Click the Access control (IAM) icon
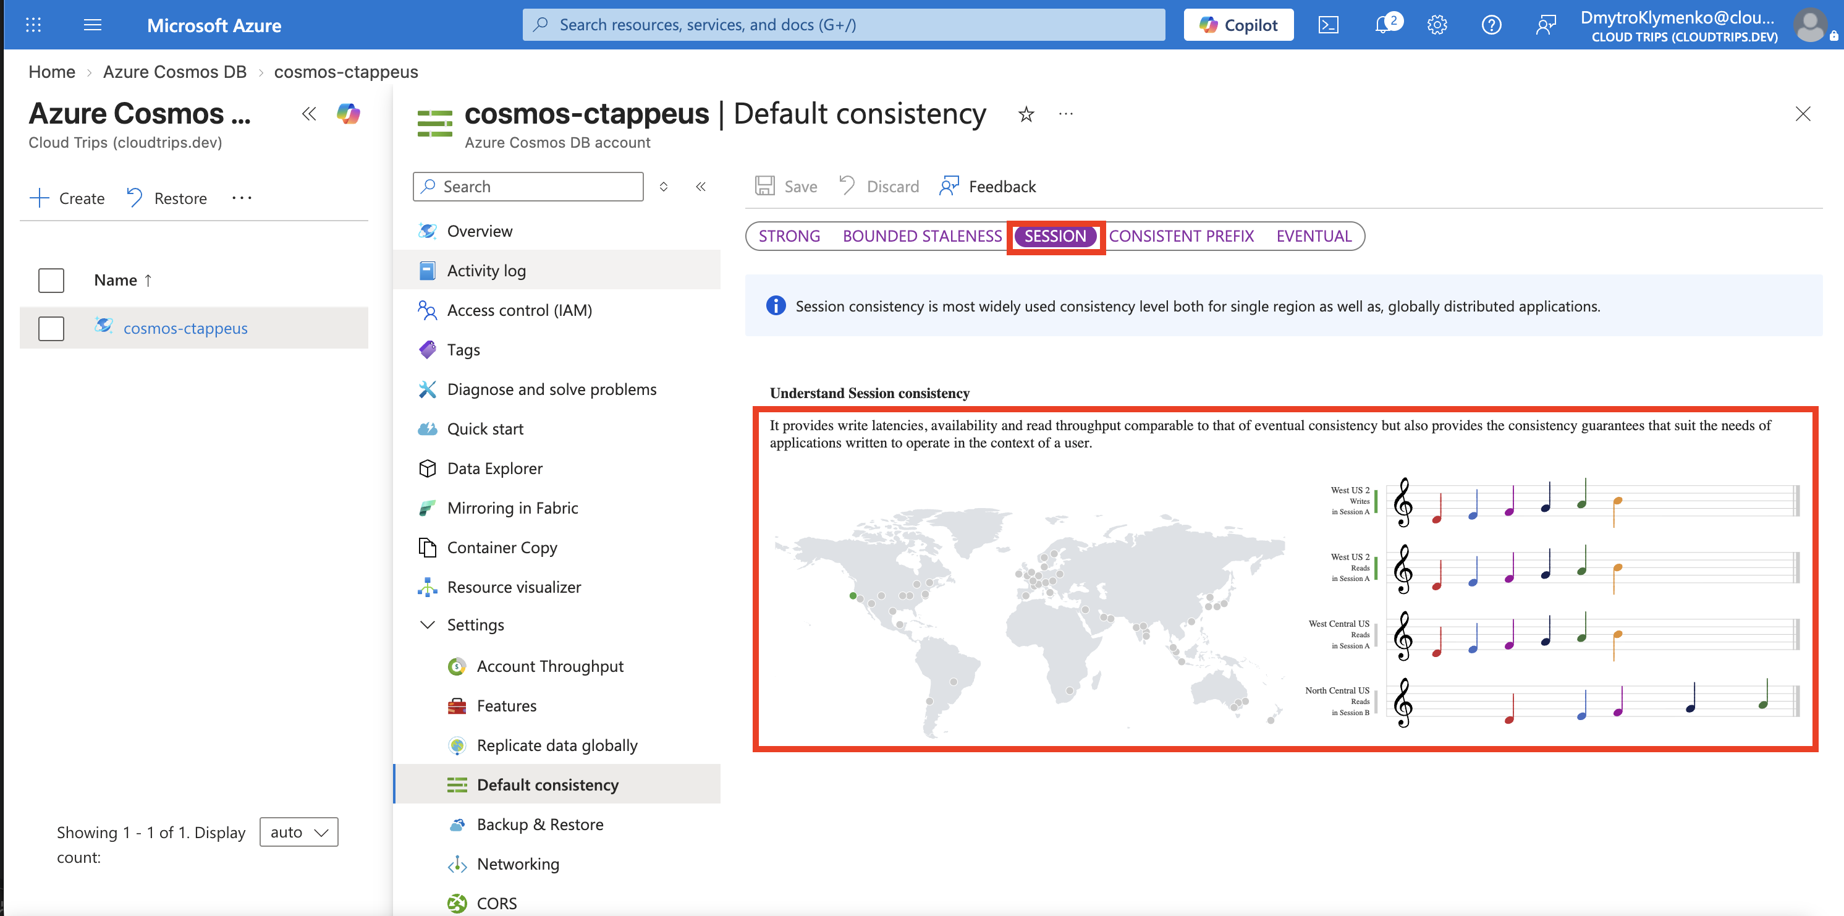The image size is (1844, 916). pos(428,310)
